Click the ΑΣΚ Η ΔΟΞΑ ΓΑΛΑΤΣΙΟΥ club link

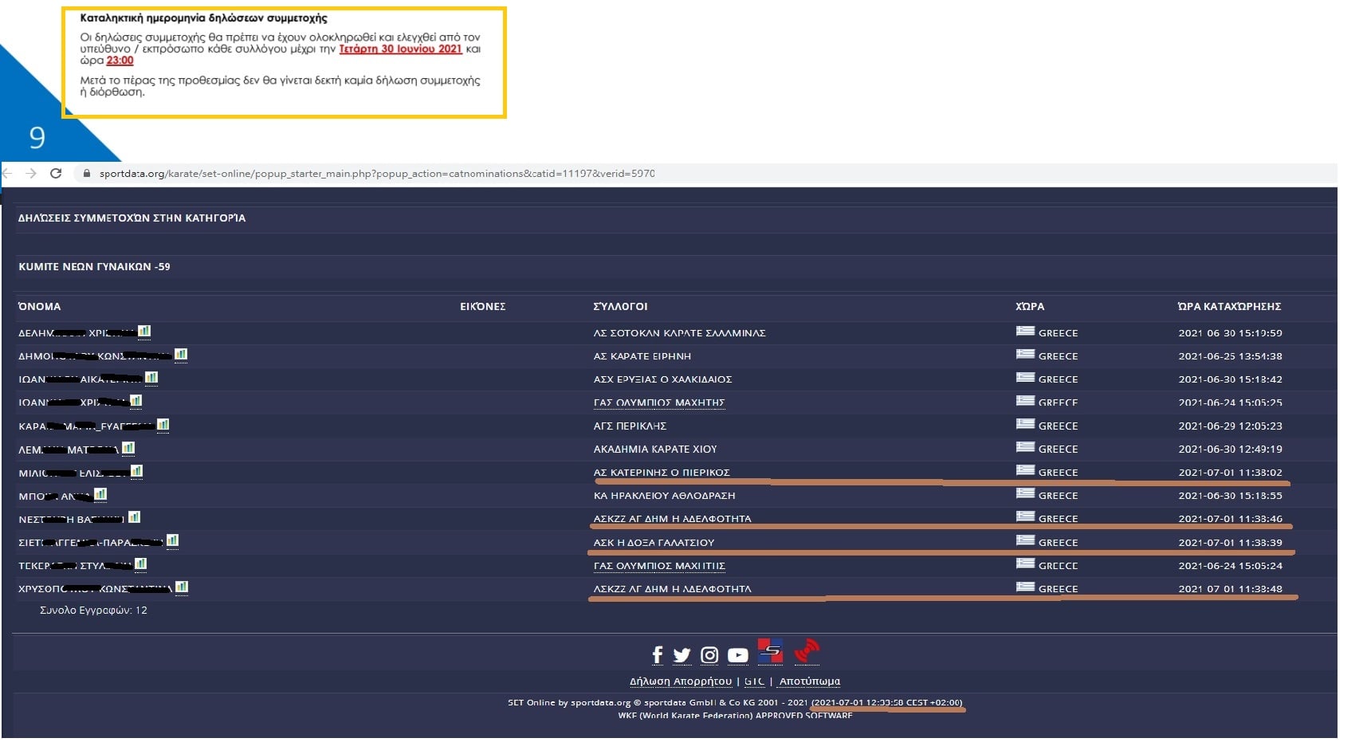[654, 543]
